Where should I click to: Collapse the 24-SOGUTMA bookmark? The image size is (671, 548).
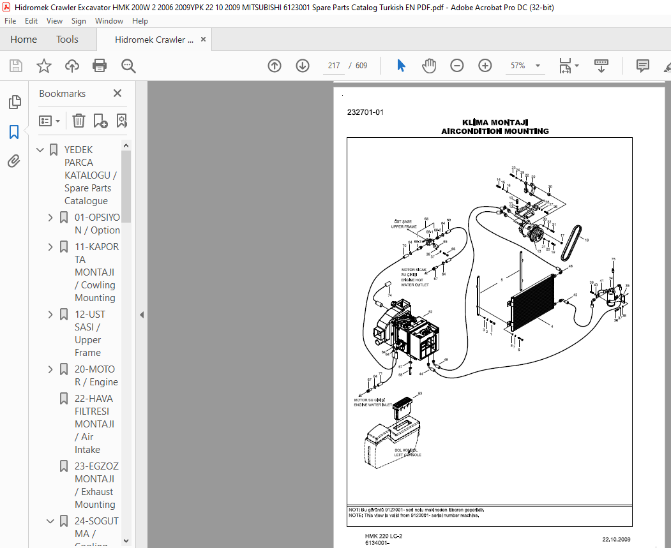50,521
